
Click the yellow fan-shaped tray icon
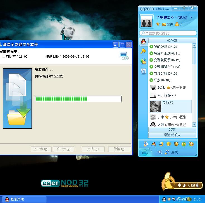(169, 199)
